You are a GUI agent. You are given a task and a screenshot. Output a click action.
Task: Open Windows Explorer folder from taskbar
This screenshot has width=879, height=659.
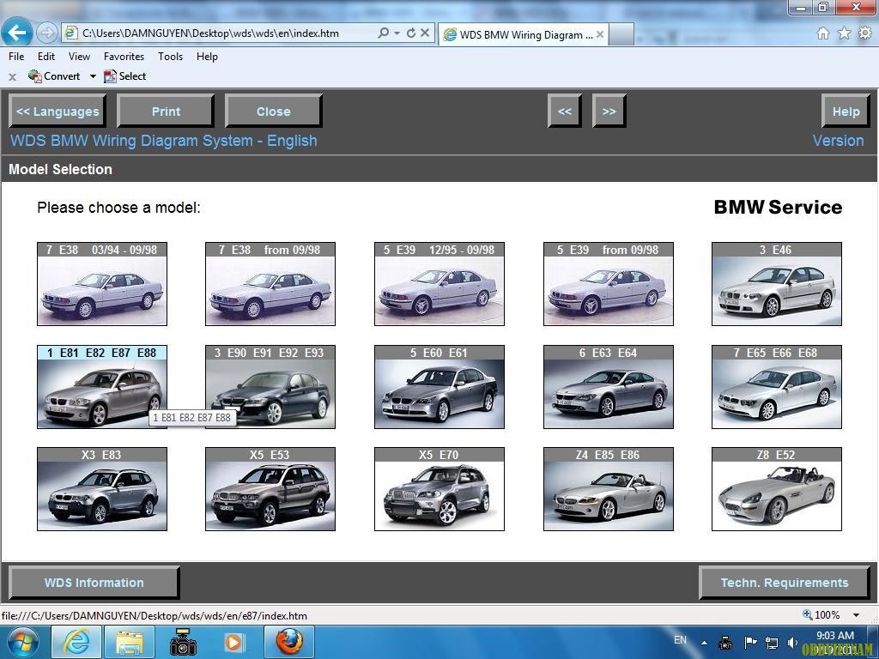(x=130, y=642)
